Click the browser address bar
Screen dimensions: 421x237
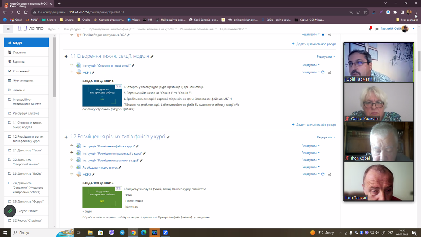pyautogui.click(x=186, y=12)
